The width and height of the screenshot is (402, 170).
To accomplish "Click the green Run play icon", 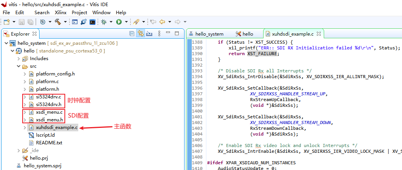I will coord(119,22).
